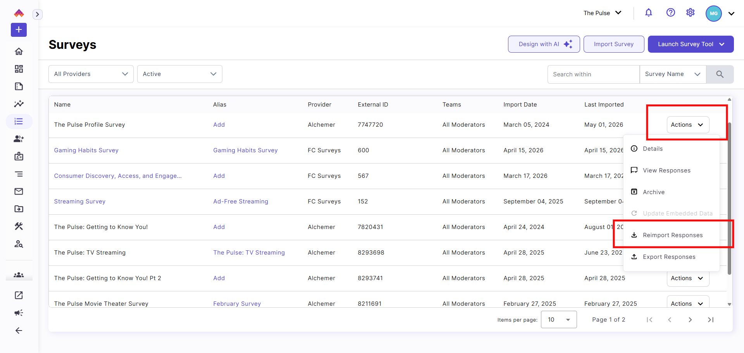Open the mail envelope sidebar icon
Viewport: 744px width, 353px height.
[19, 191]
